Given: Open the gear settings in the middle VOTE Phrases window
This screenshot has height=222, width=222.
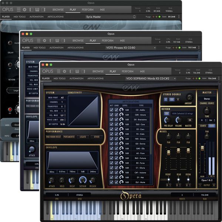Looking at the screenshot, I should 45,41.
